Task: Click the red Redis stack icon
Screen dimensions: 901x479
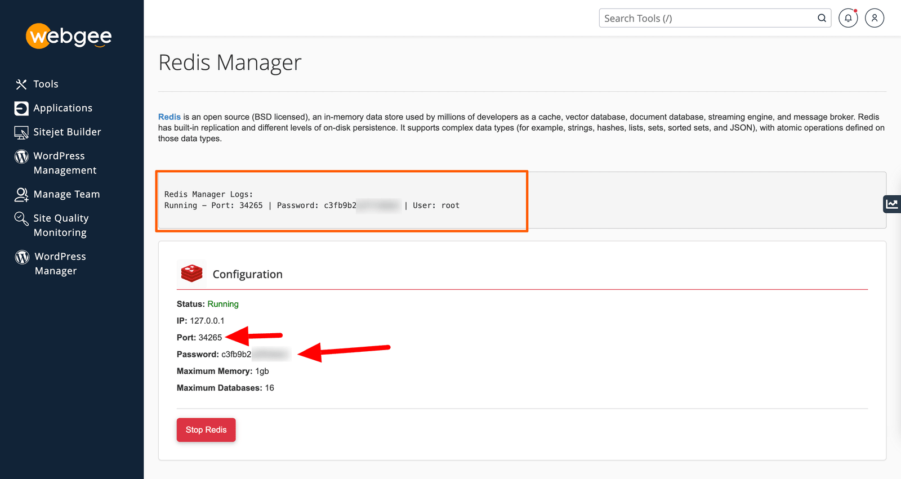Action: [191, 274]
